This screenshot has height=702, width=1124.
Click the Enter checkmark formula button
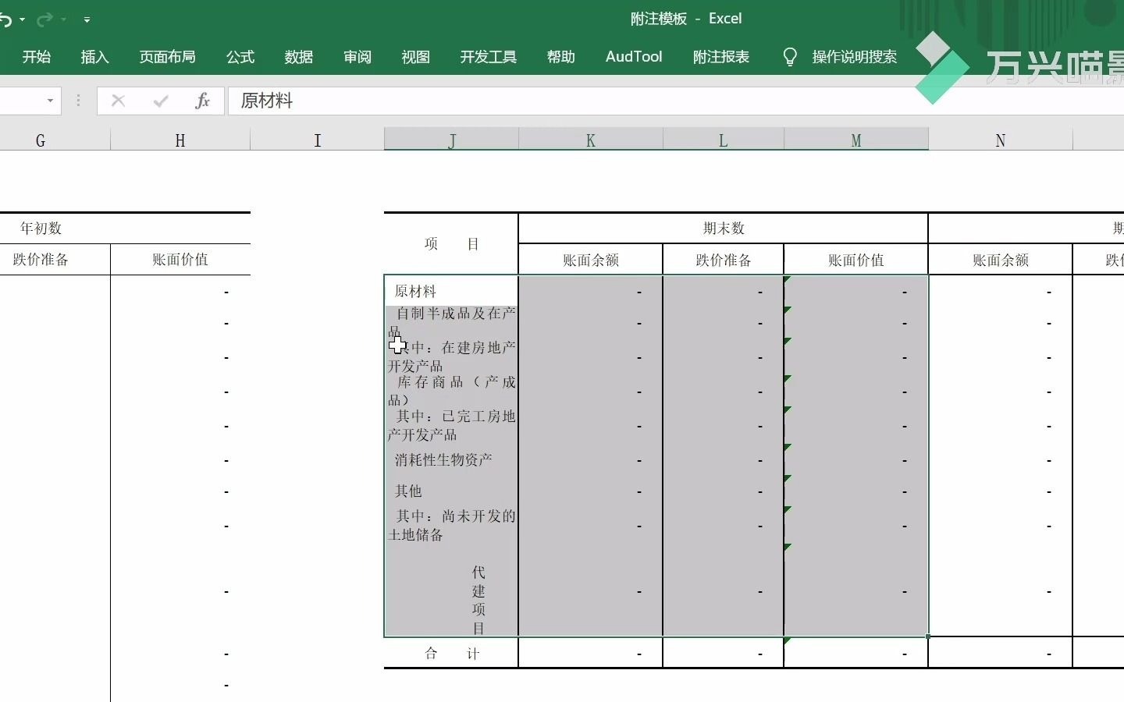click(161, 101)
